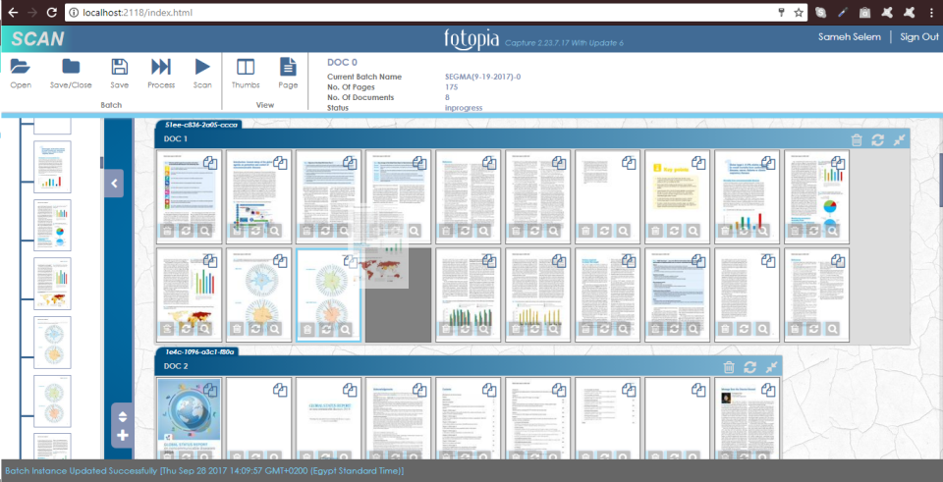
Task: Rotate all of DOC 1 via header refresh icon
Action: 878,140
